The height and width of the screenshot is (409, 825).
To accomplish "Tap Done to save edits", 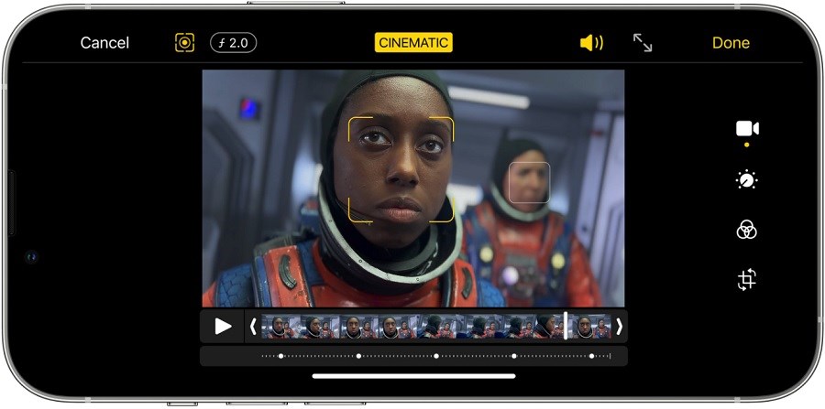I will click(x=731, y=43).
